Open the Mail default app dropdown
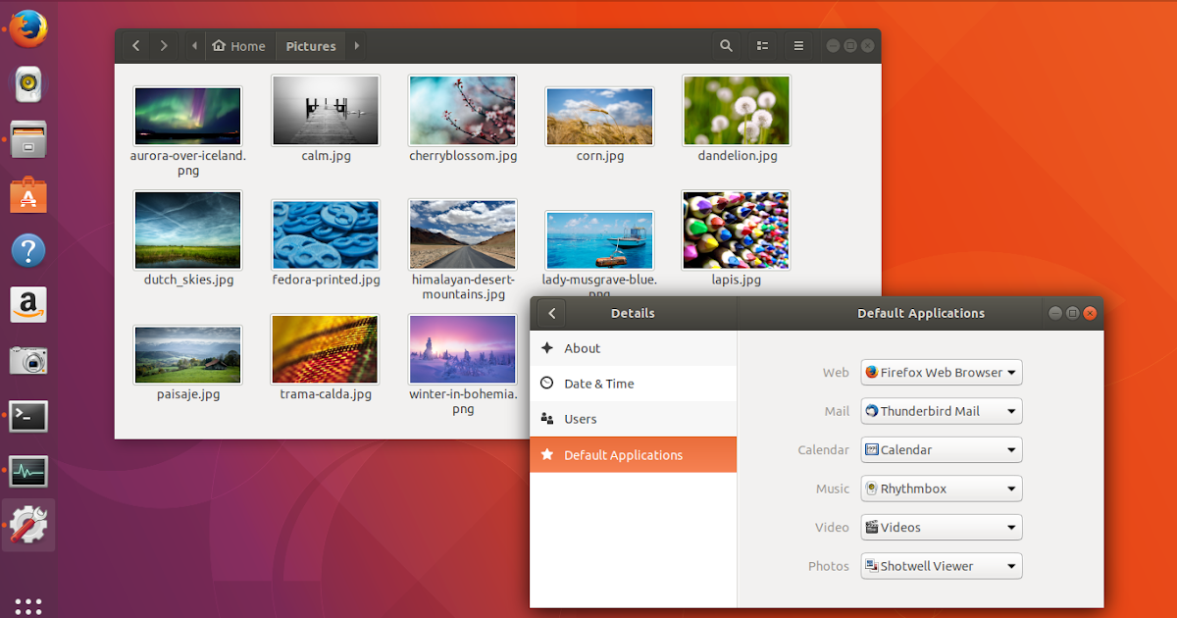 pyautogui.click(x=940, y=411)
